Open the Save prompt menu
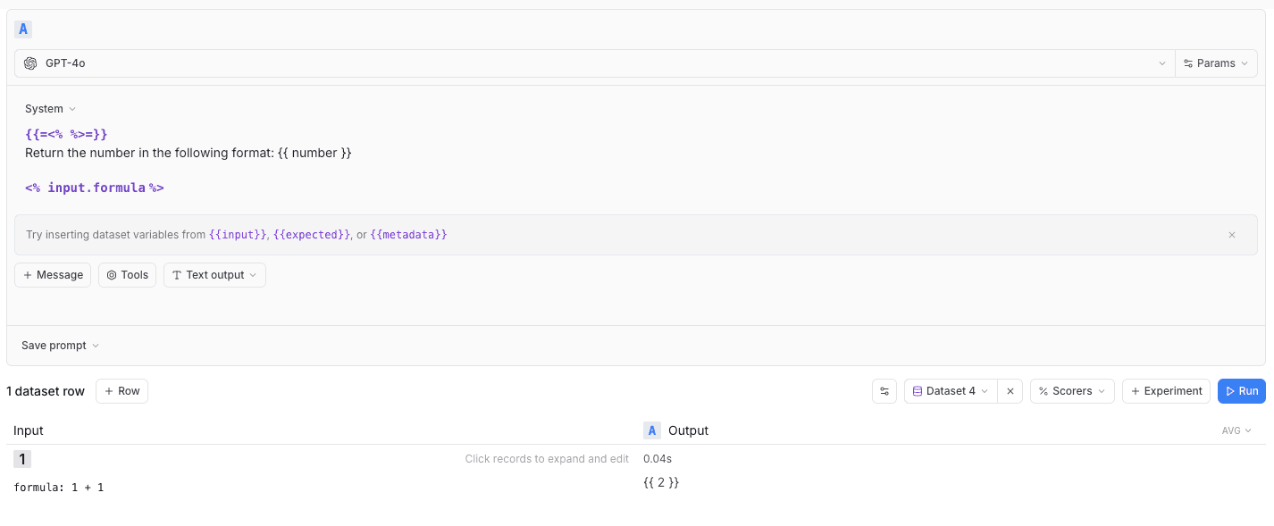The width and height of the screenshot is (1274, 526). (60, 346)
